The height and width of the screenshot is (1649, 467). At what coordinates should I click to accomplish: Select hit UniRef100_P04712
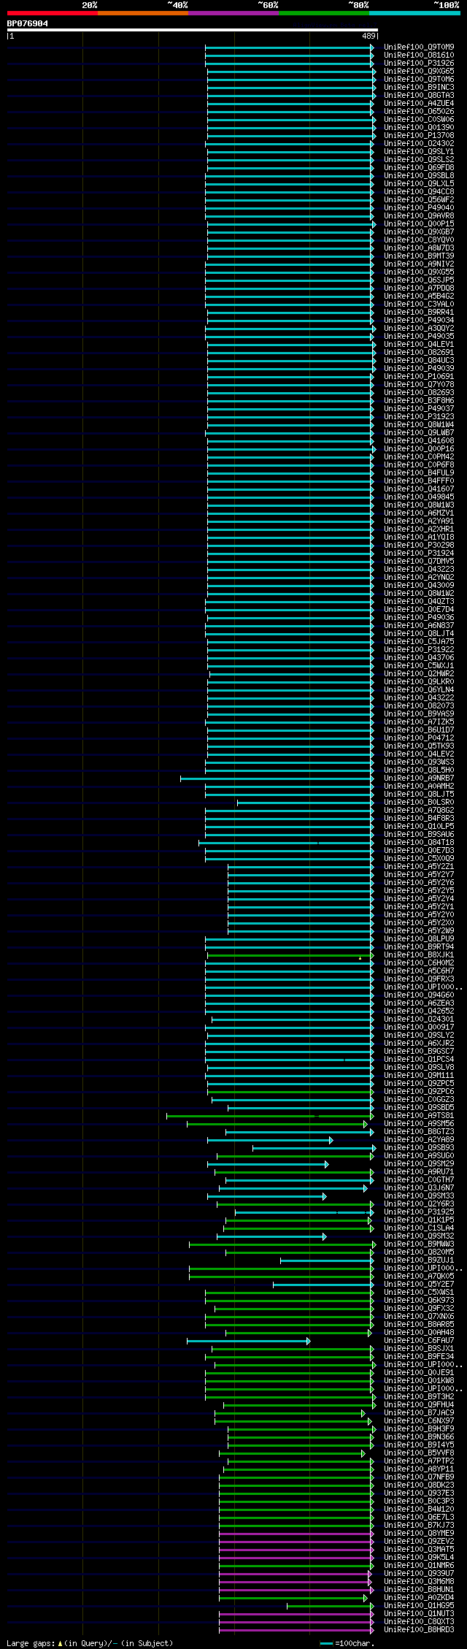coord(419,738)
